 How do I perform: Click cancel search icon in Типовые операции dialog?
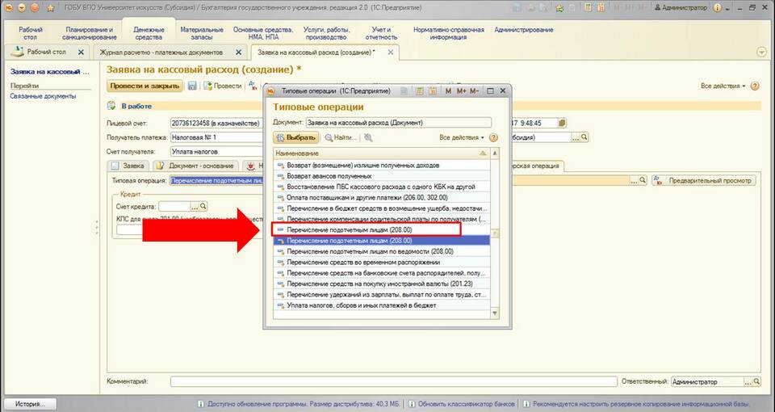click(368, 137)
